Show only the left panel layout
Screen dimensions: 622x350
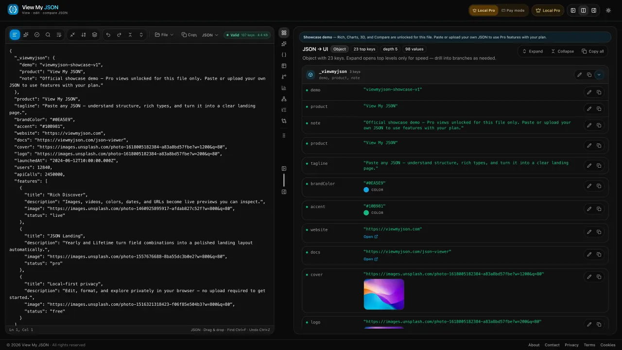click(573, 10)
